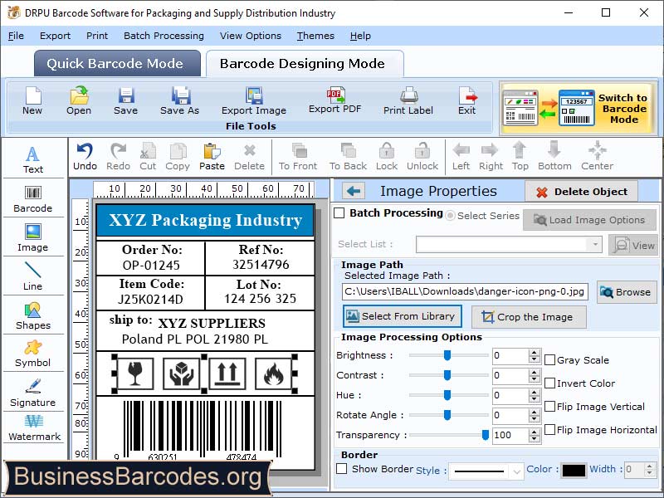Expand the Select List dropdown
This screenshot has height=498, width=664.
click(595, 244)
